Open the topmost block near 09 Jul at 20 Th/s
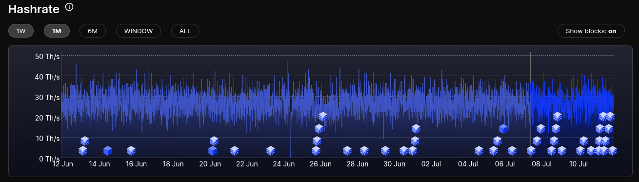Screen dimensions: 639x182 click(558, 117)
